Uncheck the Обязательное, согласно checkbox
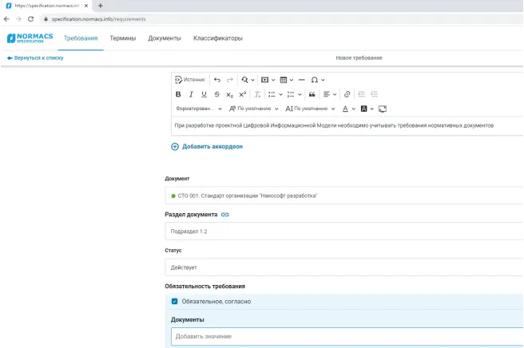The width and height of the screenshot is (524, 348). (174, 301)
